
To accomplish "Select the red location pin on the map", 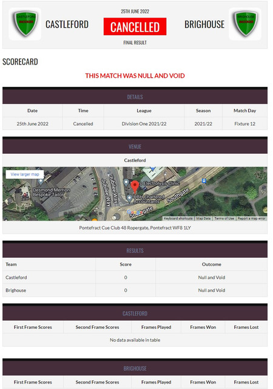I will pos(135,187).
